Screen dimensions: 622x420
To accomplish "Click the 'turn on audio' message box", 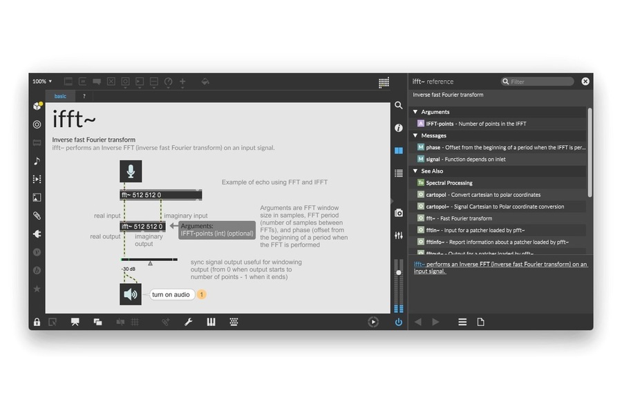I will (x=171, y=295).
